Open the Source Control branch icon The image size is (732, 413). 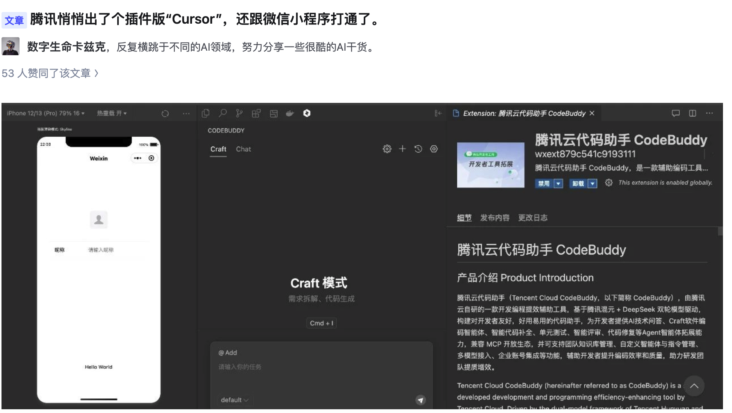(239, 113)
